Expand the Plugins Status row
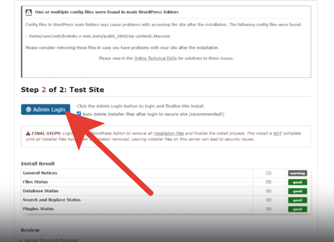 (38, 209)
